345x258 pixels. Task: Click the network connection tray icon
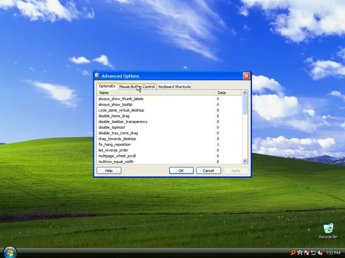click(313, 253)
